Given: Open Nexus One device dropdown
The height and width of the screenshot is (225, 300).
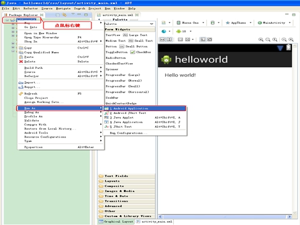Looking at the screenshot, I should point(191,23).
